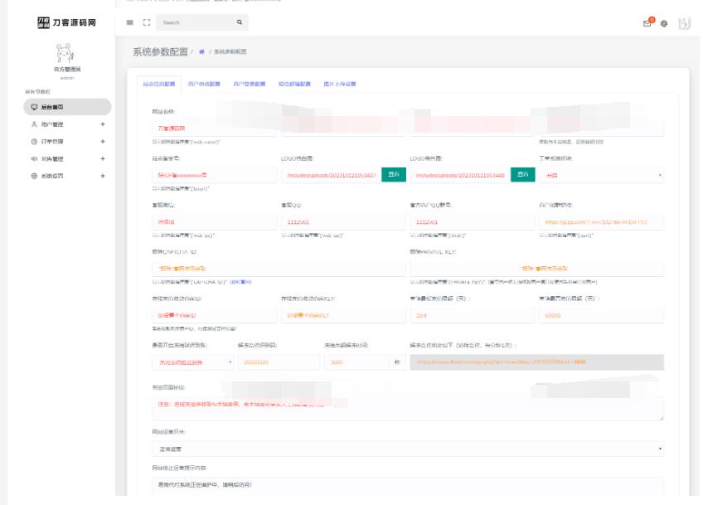
Task: Click the gear settings icon in the header
Action: (x=664, y=23)
